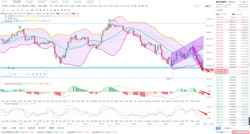Close the floating line style toolbar
Image resolution: width=250 pixels, height=134 pixels.
point(46,71)
